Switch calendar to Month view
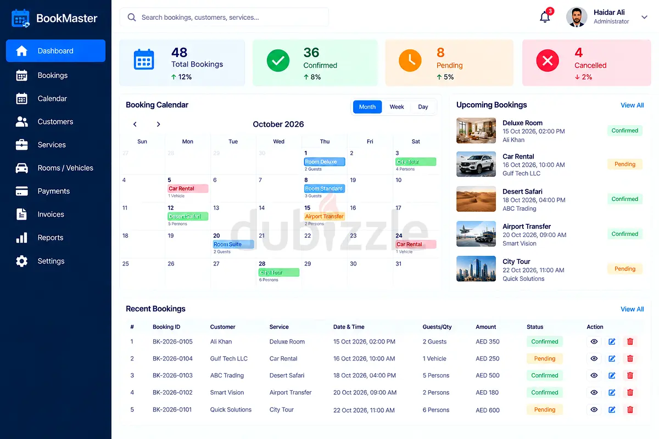Image resolution: width=659 pixels, height=439 pixels. click(x=367, y=107)
